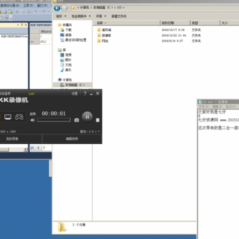Open the 下载 item under favorites
This screenshot has height=239, width=239.
66,30
